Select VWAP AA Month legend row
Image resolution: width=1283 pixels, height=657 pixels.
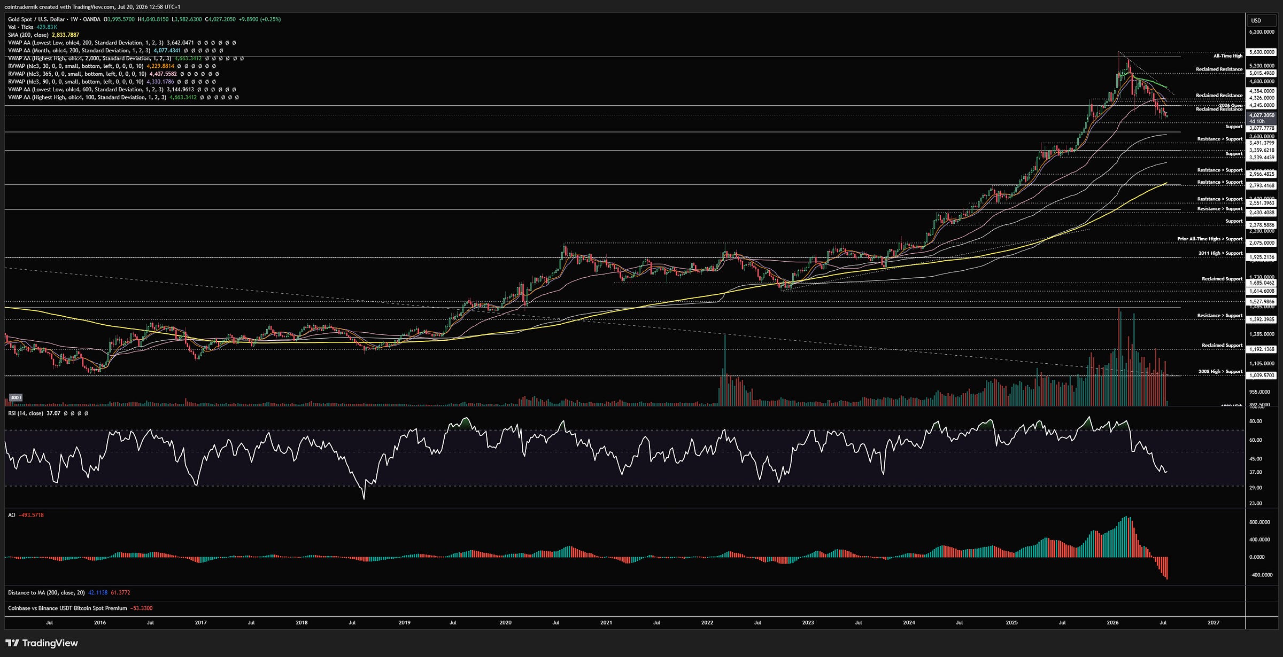pyautogui.click(x=115, y=51)
